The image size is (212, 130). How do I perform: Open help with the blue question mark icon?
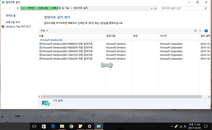click(206, 31)
